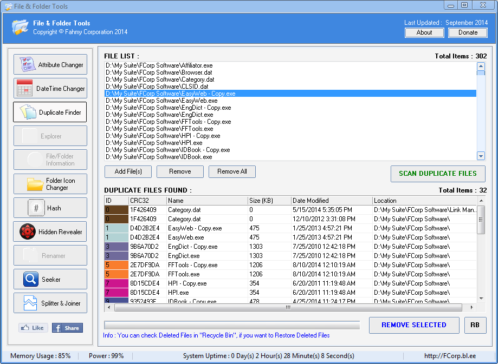Click the file list scroll down arrow
The image size is (498, 364).
[x=481, y=156]
